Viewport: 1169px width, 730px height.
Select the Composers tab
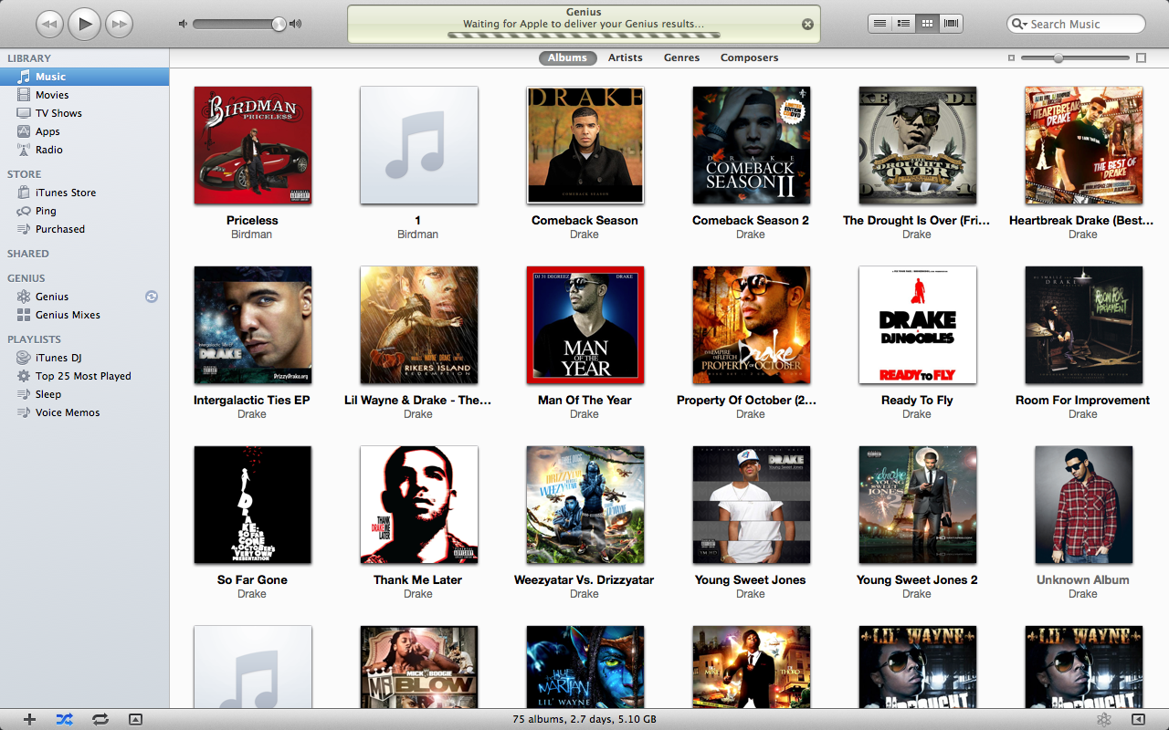750,57
